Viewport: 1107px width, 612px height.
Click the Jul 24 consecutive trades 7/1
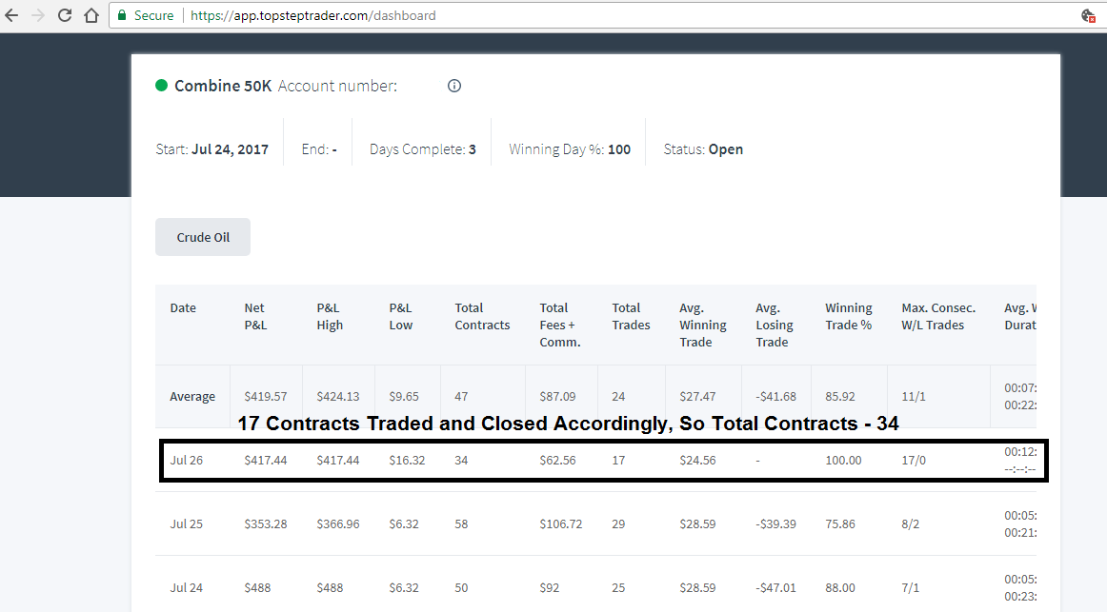pyautogui.click(x=910, y=588)
